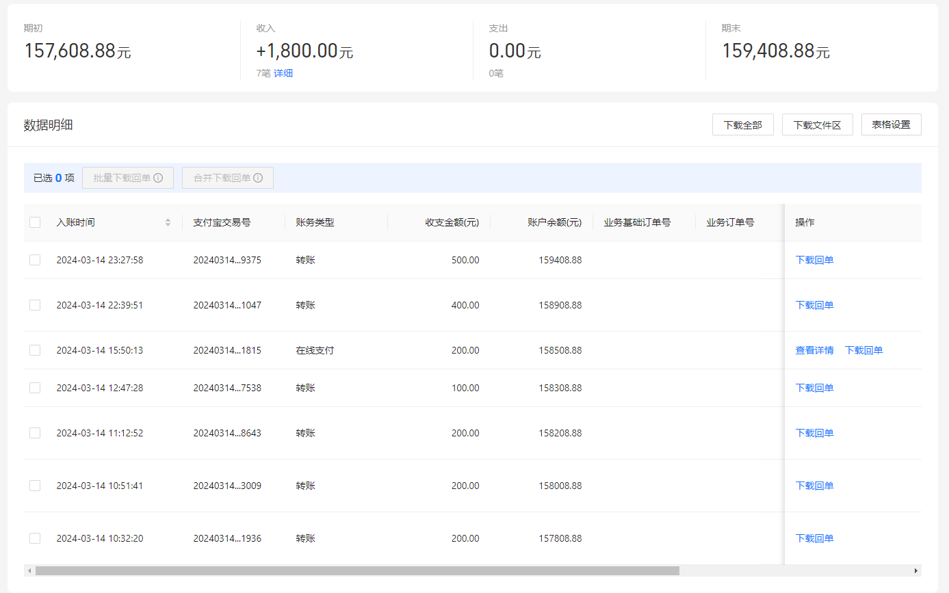Click the 批量下载回单 button
Screen dimensions: 949x593
[x=128, y=178]
